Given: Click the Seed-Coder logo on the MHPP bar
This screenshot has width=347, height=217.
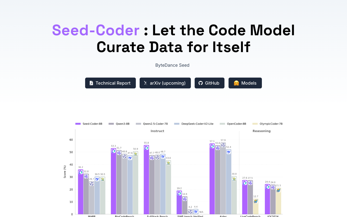Looking at the screenshot, I should coord(80,172).
